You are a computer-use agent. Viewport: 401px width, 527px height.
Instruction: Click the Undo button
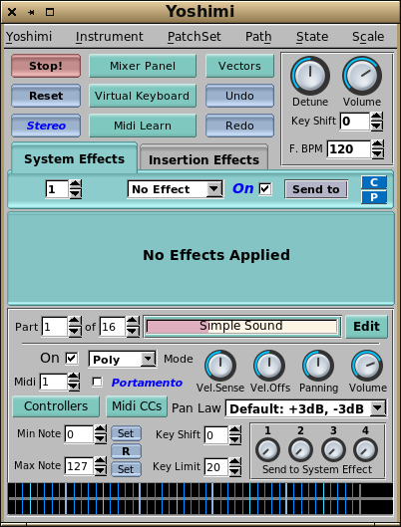(239, 96)
